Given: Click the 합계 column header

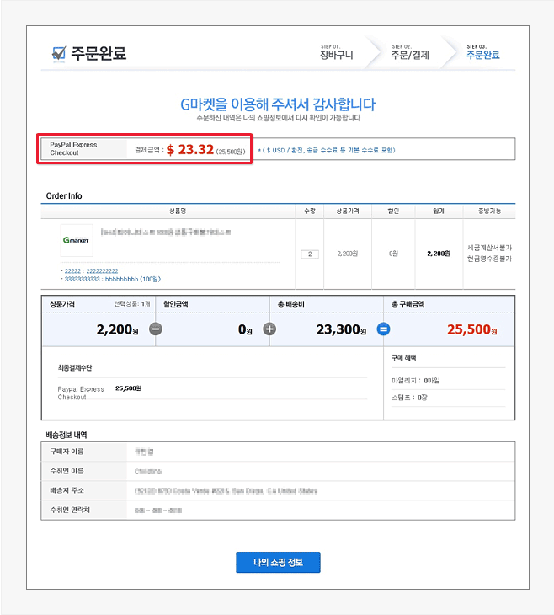Looking at the screenshot, I should point(439,211).
